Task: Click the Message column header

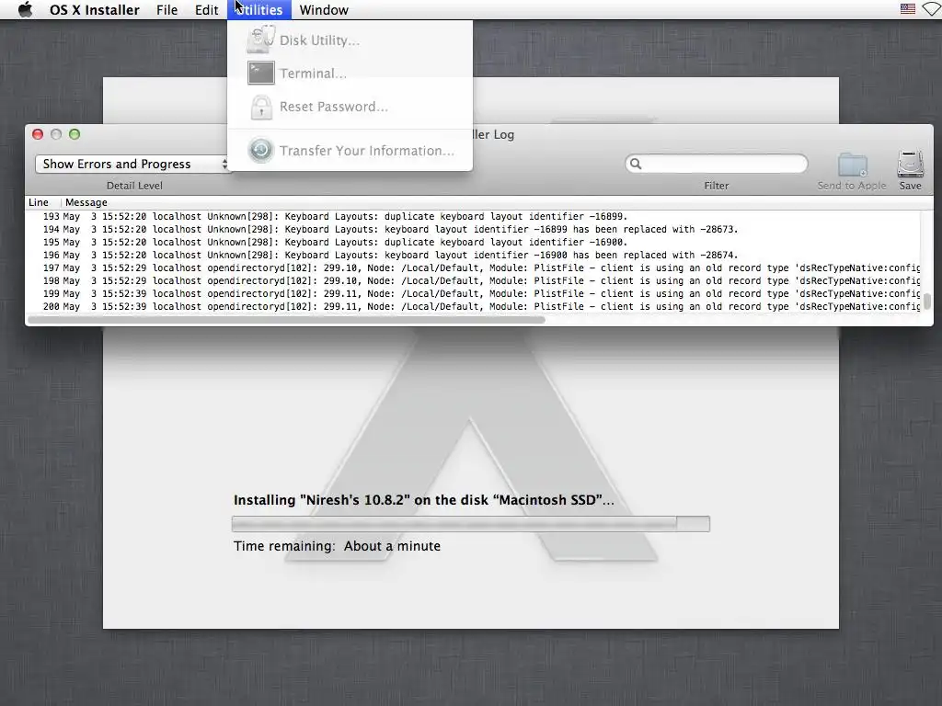Action: [86, 202]
